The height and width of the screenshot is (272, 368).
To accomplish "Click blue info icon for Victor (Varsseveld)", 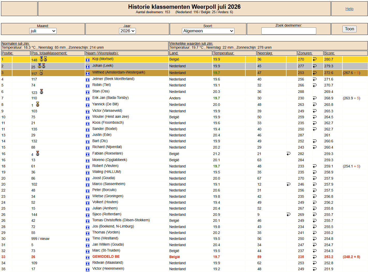I will (x=87, y=112).
